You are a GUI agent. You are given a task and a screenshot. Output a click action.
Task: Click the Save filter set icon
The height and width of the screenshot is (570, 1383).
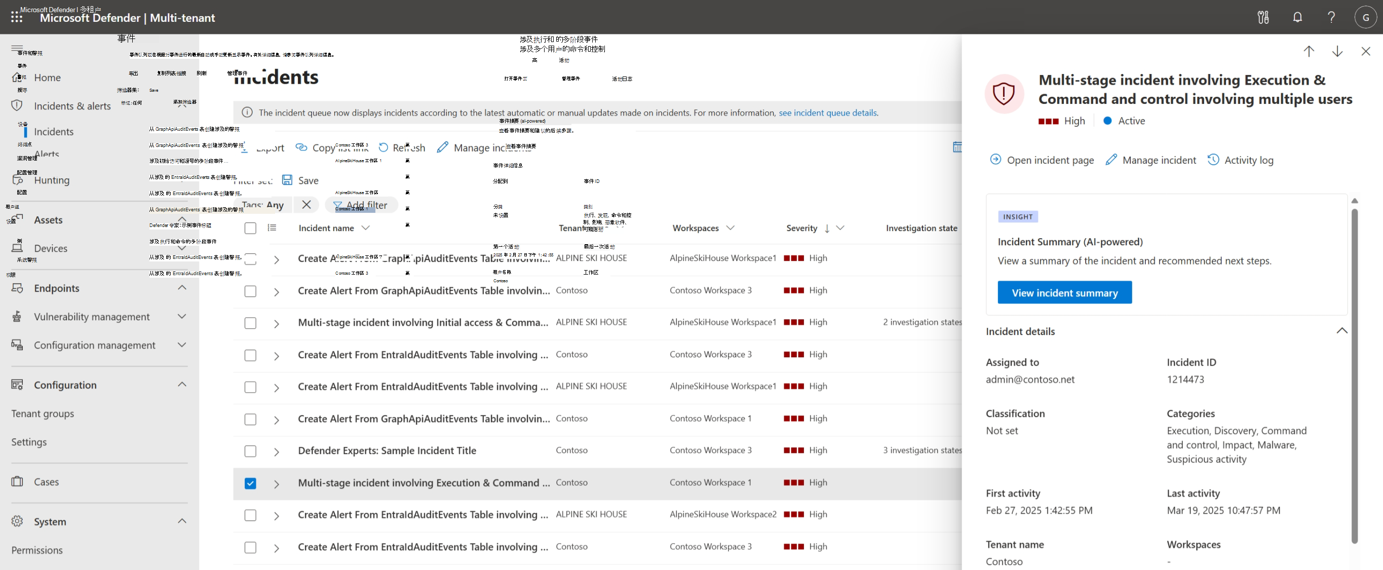[287, 180]
